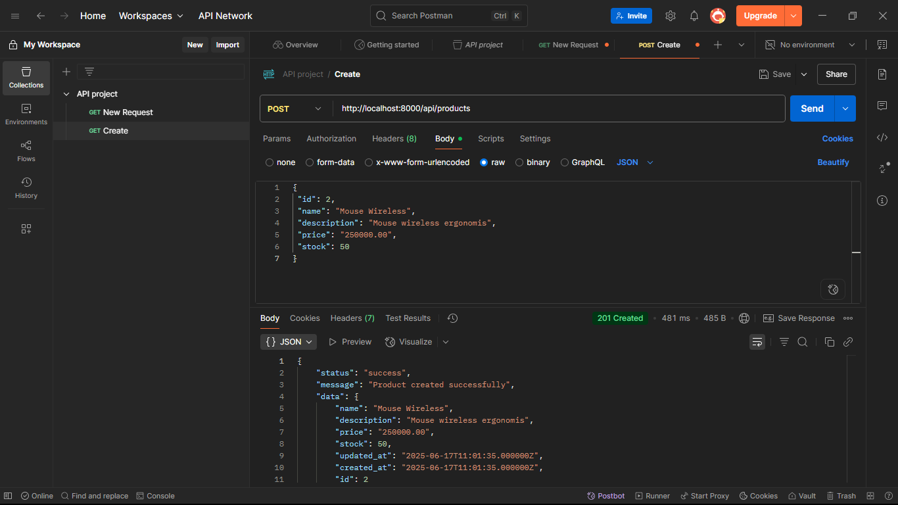
Task: Choose the GraphQL body radio option
Action: tap(564, 162)
